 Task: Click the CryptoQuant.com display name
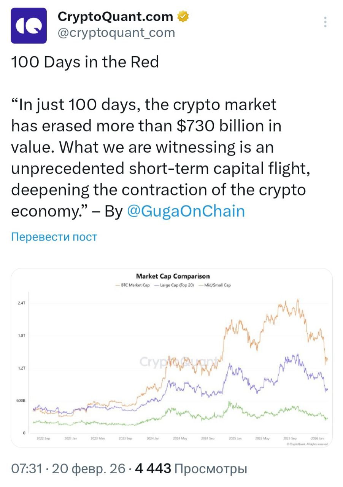[x=115, y=17]
